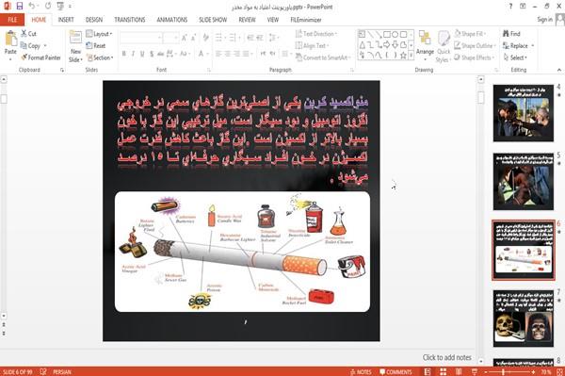Insert a New Slide

(75, 46)
